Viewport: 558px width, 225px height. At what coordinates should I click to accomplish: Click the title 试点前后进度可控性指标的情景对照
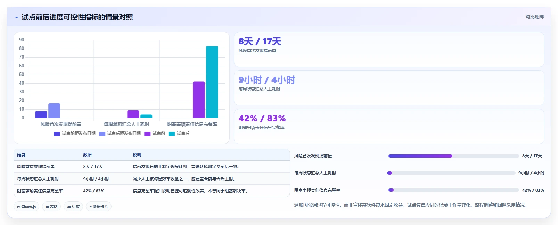tap(77, 17)
